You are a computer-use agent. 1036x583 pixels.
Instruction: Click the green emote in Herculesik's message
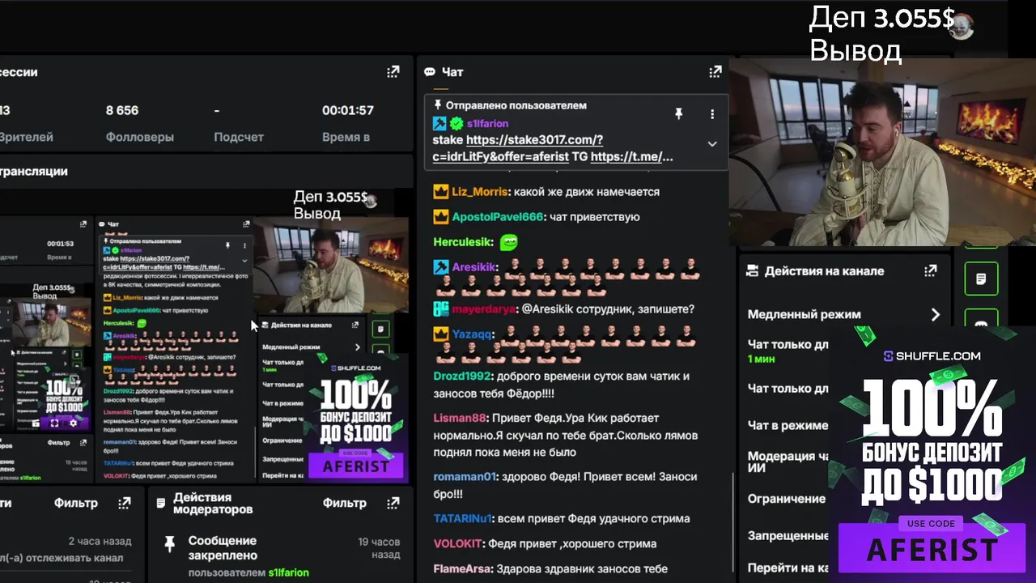(509, 241)
